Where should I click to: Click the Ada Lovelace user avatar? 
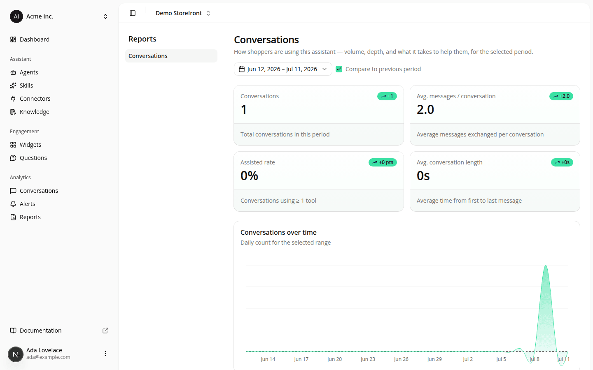tap(16, 354)
